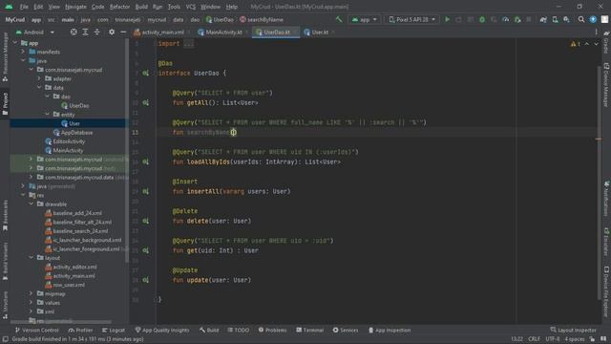This screenshot has height=344, width=611.
Task: Open editor tabs three-dot menu
Action: pyautogui.click(x=596, y=32)
